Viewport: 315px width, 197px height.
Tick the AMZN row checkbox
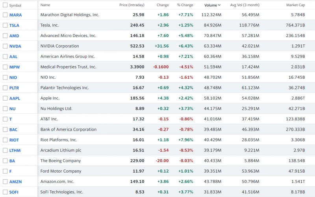5,182
